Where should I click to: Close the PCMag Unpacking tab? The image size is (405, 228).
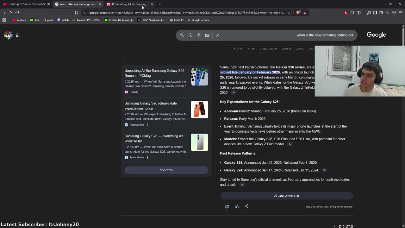point(152,4)
